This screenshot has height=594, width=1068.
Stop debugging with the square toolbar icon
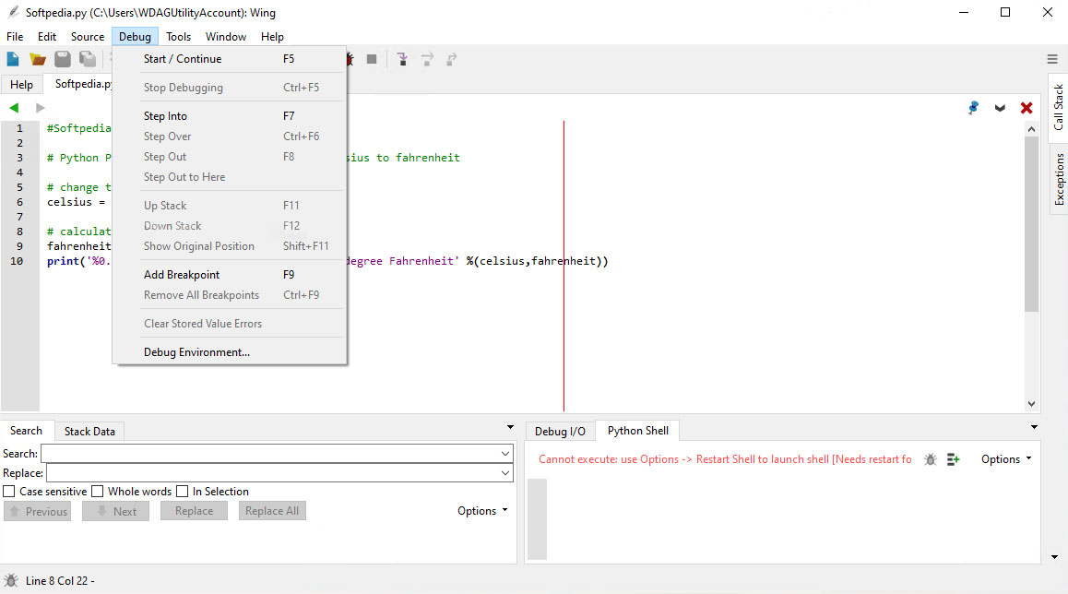371,59
